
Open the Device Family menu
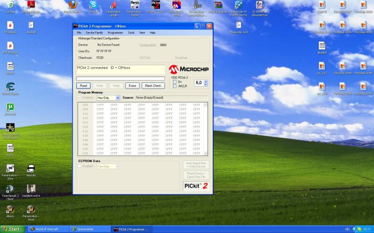pos(94,33)
